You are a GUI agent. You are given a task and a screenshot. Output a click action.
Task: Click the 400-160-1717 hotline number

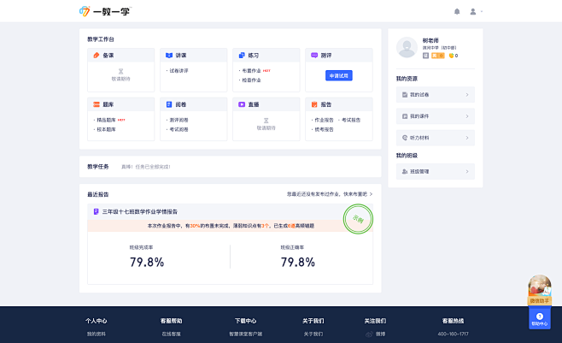click(x=453, y=334)
